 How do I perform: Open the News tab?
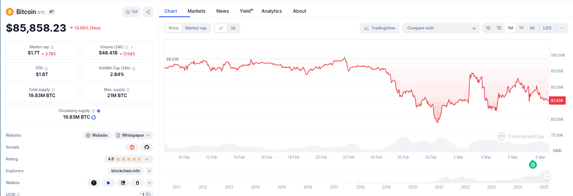click(223, 11)
